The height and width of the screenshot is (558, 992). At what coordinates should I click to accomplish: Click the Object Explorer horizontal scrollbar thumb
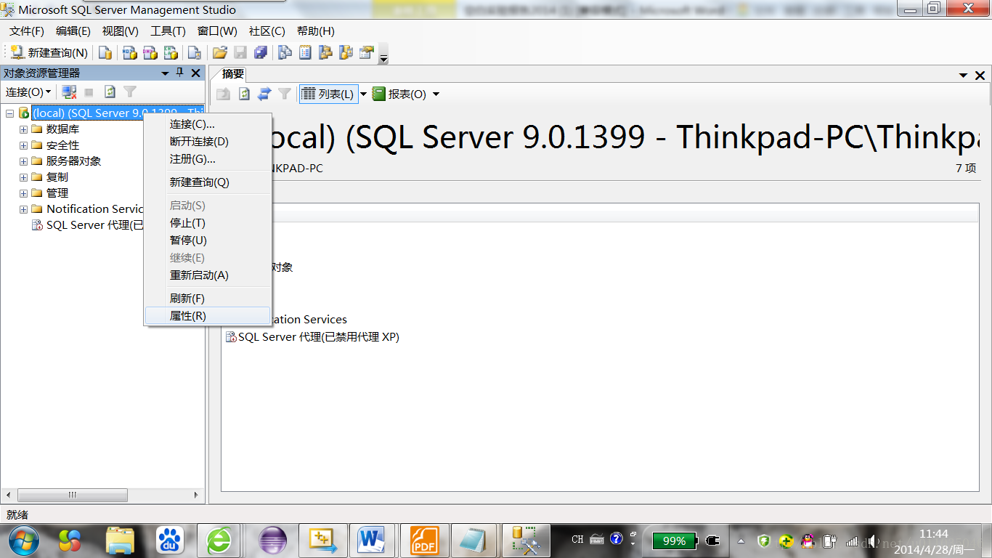click(x=72, y=495)
